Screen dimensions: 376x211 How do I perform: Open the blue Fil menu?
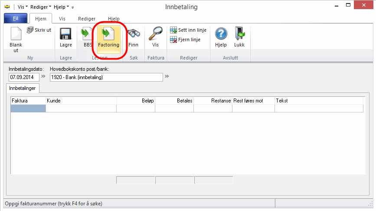tap(15, 19)
